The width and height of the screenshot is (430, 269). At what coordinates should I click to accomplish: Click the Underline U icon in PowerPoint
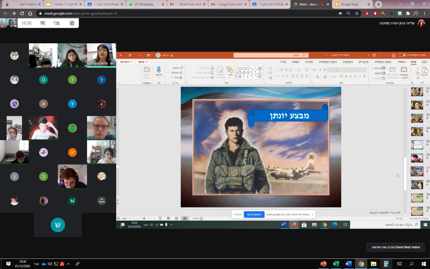tap(355, 76)
